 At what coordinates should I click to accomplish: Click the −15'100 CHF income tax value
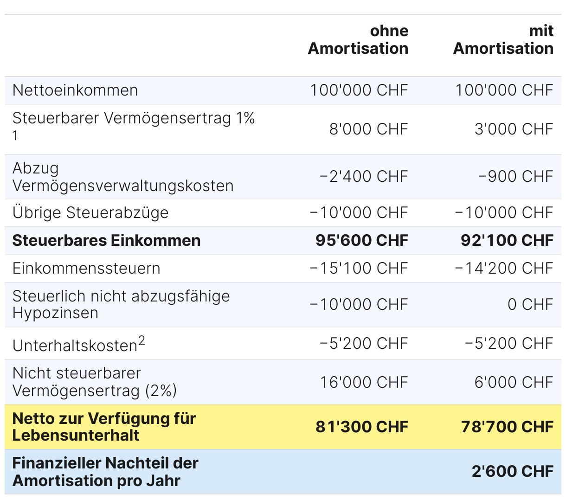point(359,268)
